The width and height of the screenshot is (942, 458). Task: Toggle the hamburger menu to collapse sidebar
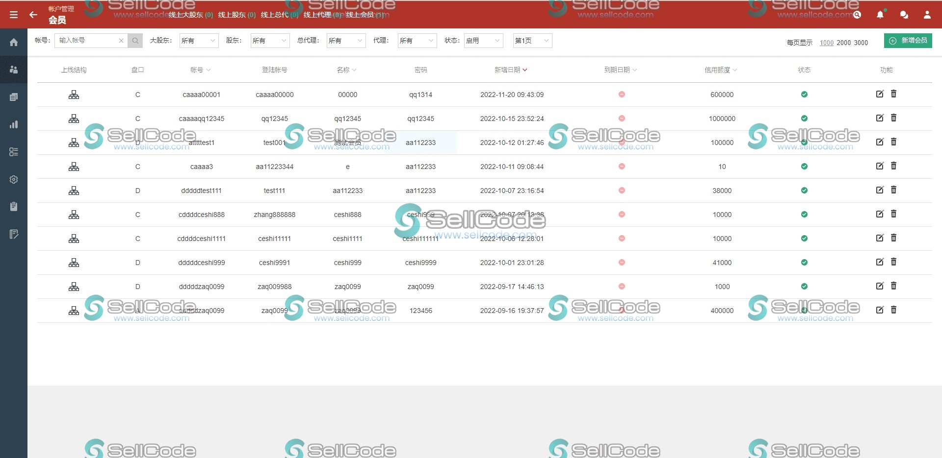point(13,14)
